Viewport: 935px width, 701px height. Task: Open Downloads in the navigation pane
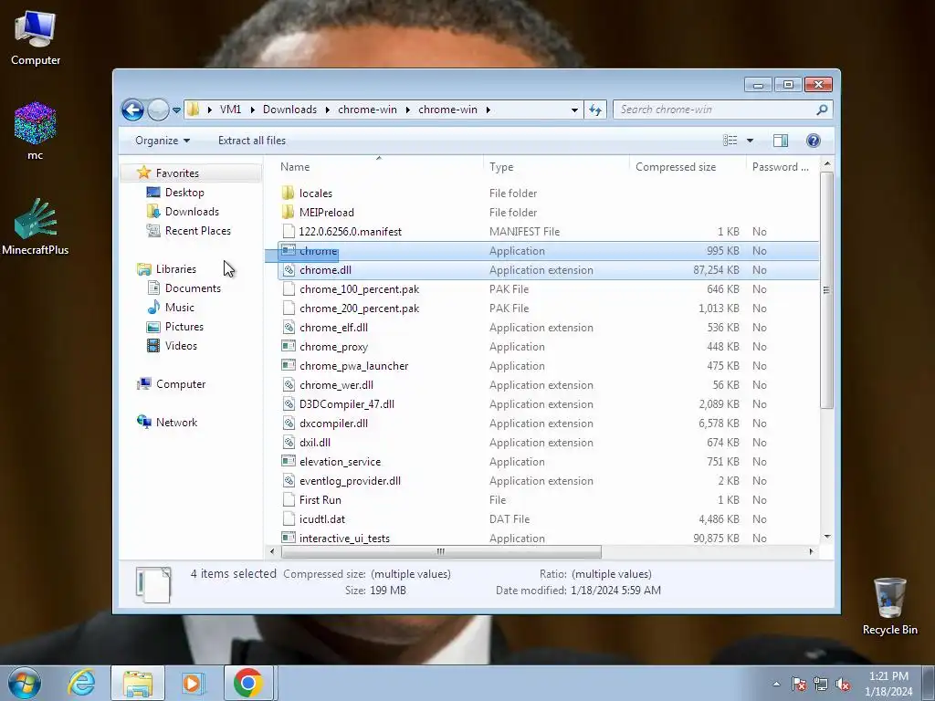[x=192, y=212]
